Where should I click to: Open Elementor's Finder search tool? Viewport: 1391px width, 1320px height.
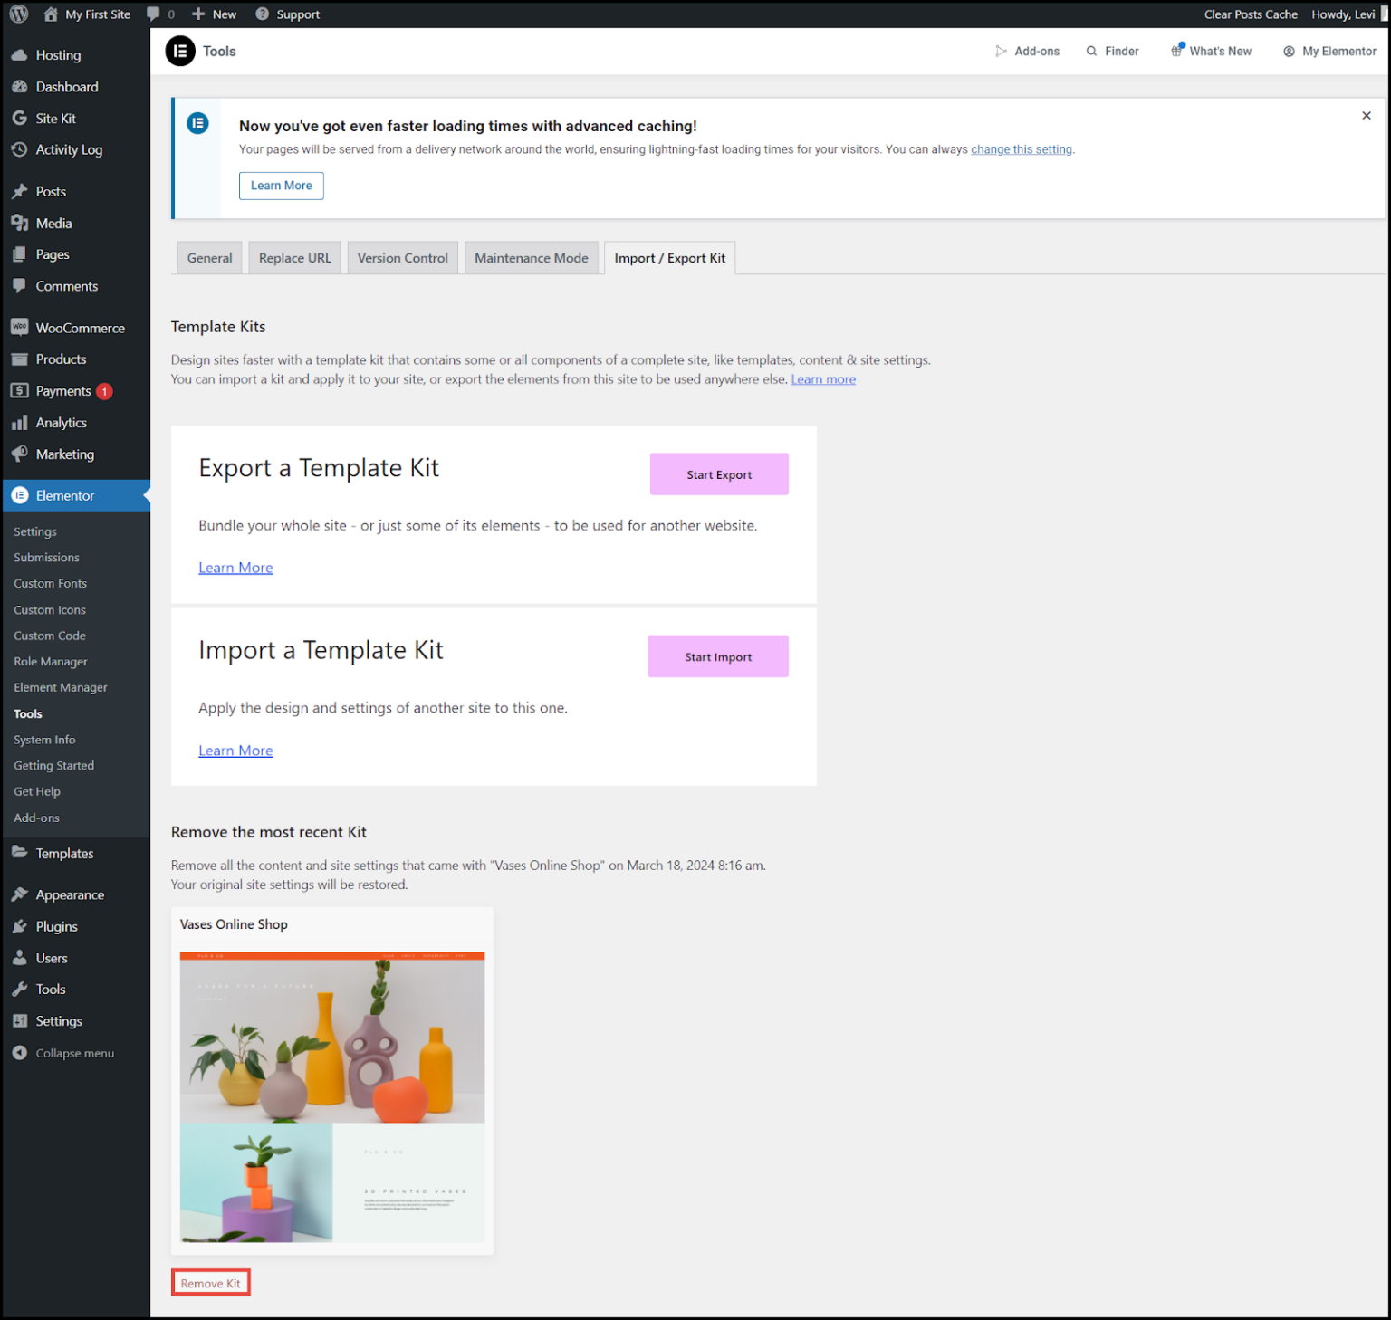1112,51
